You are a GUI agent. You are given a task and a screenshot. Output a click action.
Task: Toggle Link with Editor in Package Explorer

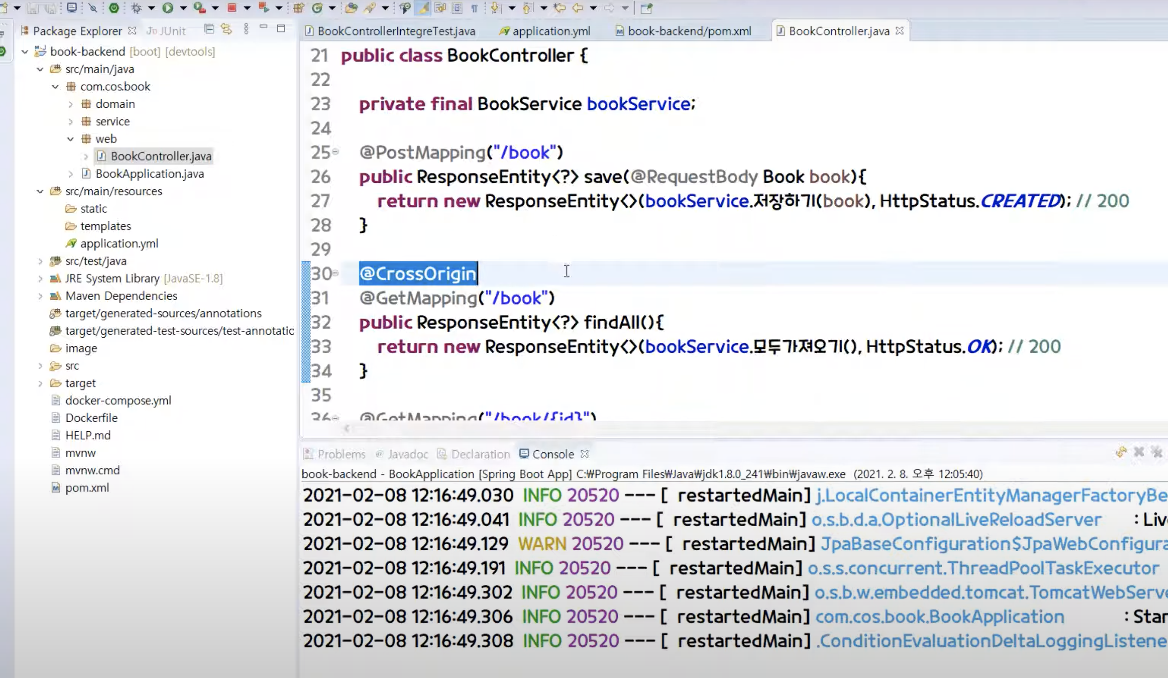coord(226,29)
